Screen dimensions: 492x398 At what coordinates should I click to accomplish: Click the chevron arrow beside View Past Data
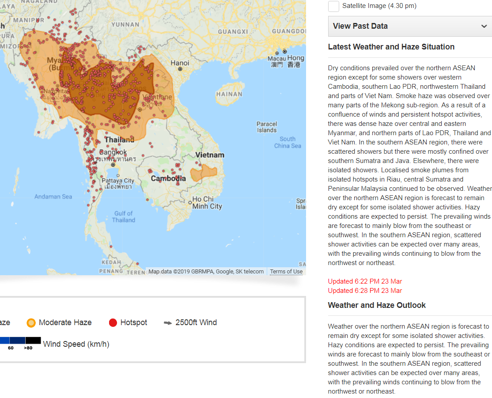(x=484, y=27)
